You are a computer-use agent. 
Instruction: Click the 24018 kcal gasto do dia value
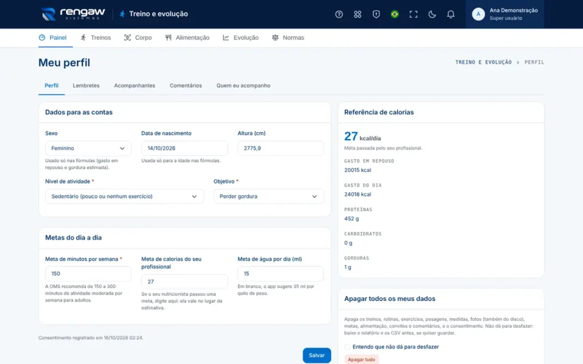click(358, 195)
